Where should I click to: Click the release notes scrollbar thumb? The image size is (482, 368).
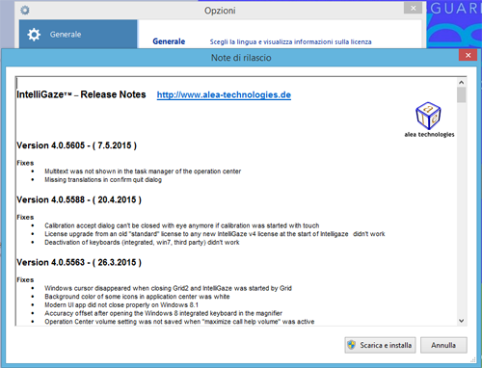[462, 95]
